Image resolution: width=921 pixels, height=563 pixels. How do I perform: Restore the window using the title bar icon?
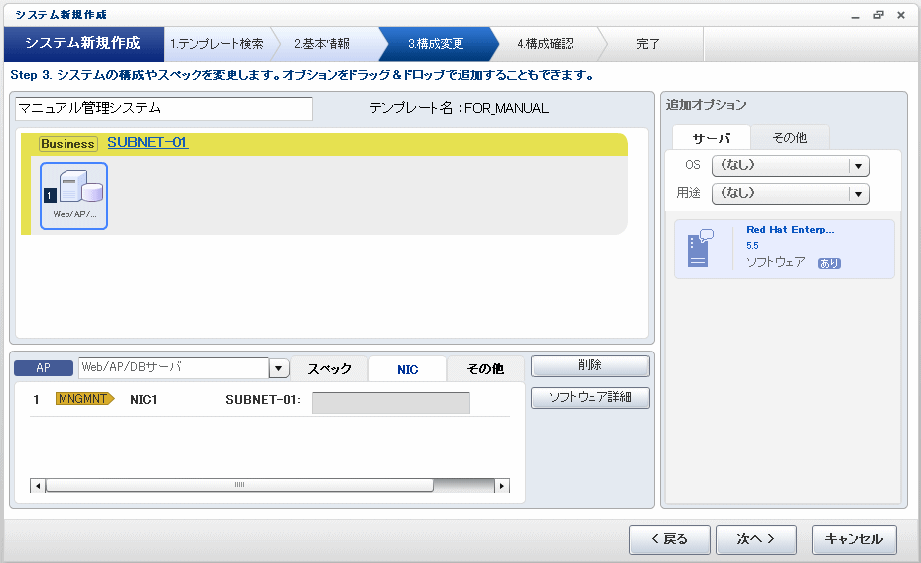878,15
